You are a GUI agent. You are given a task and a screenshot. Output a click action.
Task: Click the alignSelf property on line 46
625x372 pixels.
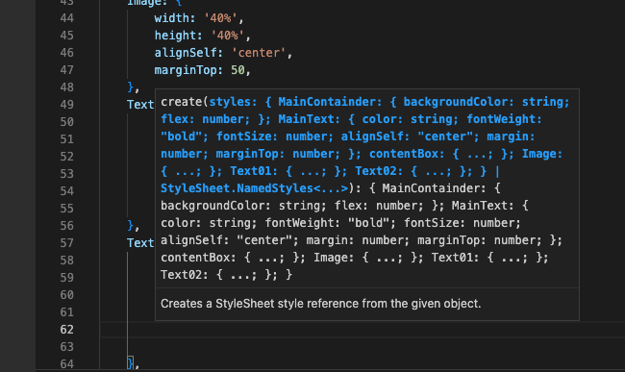[x=186, y=53]
